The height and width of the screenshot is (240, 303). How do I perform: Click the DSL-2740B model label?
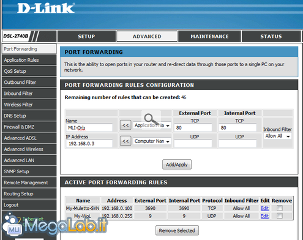(15, 36)
